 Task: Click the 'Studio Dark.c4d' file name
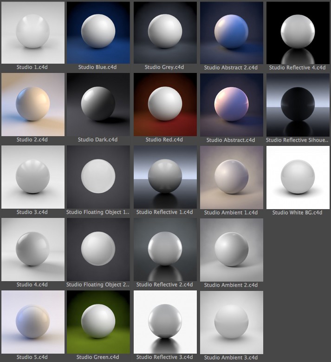point(97,140)
